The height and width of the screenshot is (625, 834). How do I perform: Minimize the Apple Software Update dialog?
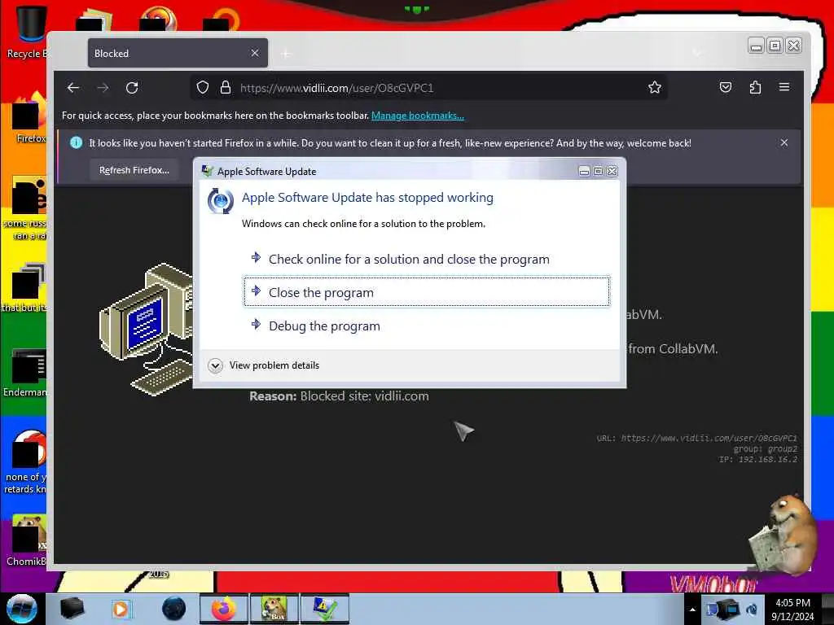pos(584,171)
